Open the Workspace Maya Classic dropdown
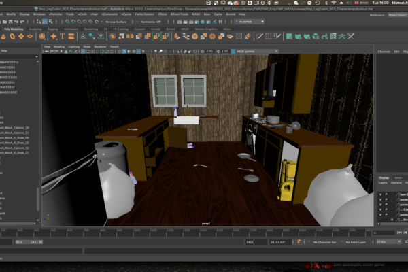This screenshot has height=272, width=408. coord(398,15)
